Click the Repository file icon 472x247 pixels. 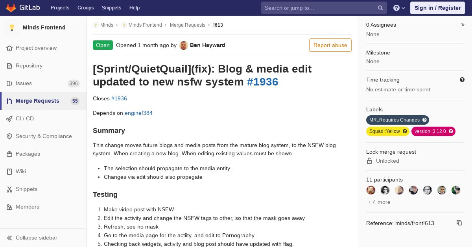(9, 65)
